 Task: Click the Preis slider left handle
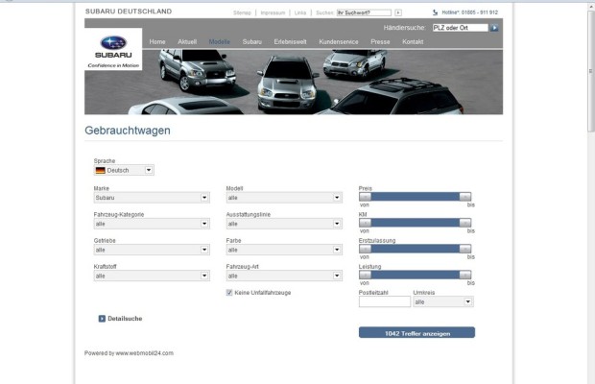pyautogui.click(x=365, y=197)
